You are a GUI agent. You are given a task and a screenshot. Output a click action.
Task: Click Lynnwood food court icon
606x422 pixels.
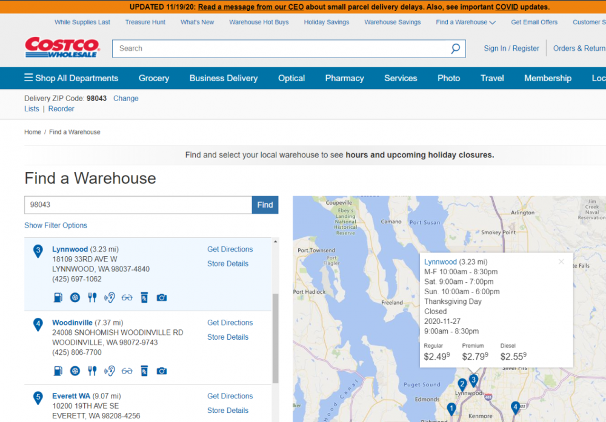coord(92,297)
